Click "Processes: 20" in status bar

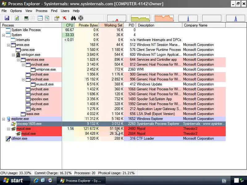point(85,173)
